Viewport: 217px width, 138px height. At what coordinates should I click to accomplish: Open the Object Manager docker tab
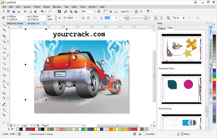pyautogui.click(x=211, y=73)
